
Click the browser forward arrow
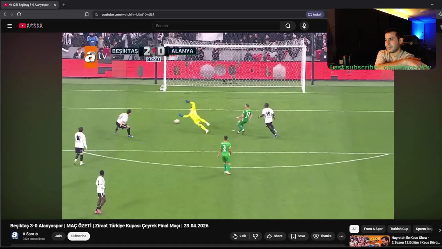pyautogui.click(x=12, y=15)
